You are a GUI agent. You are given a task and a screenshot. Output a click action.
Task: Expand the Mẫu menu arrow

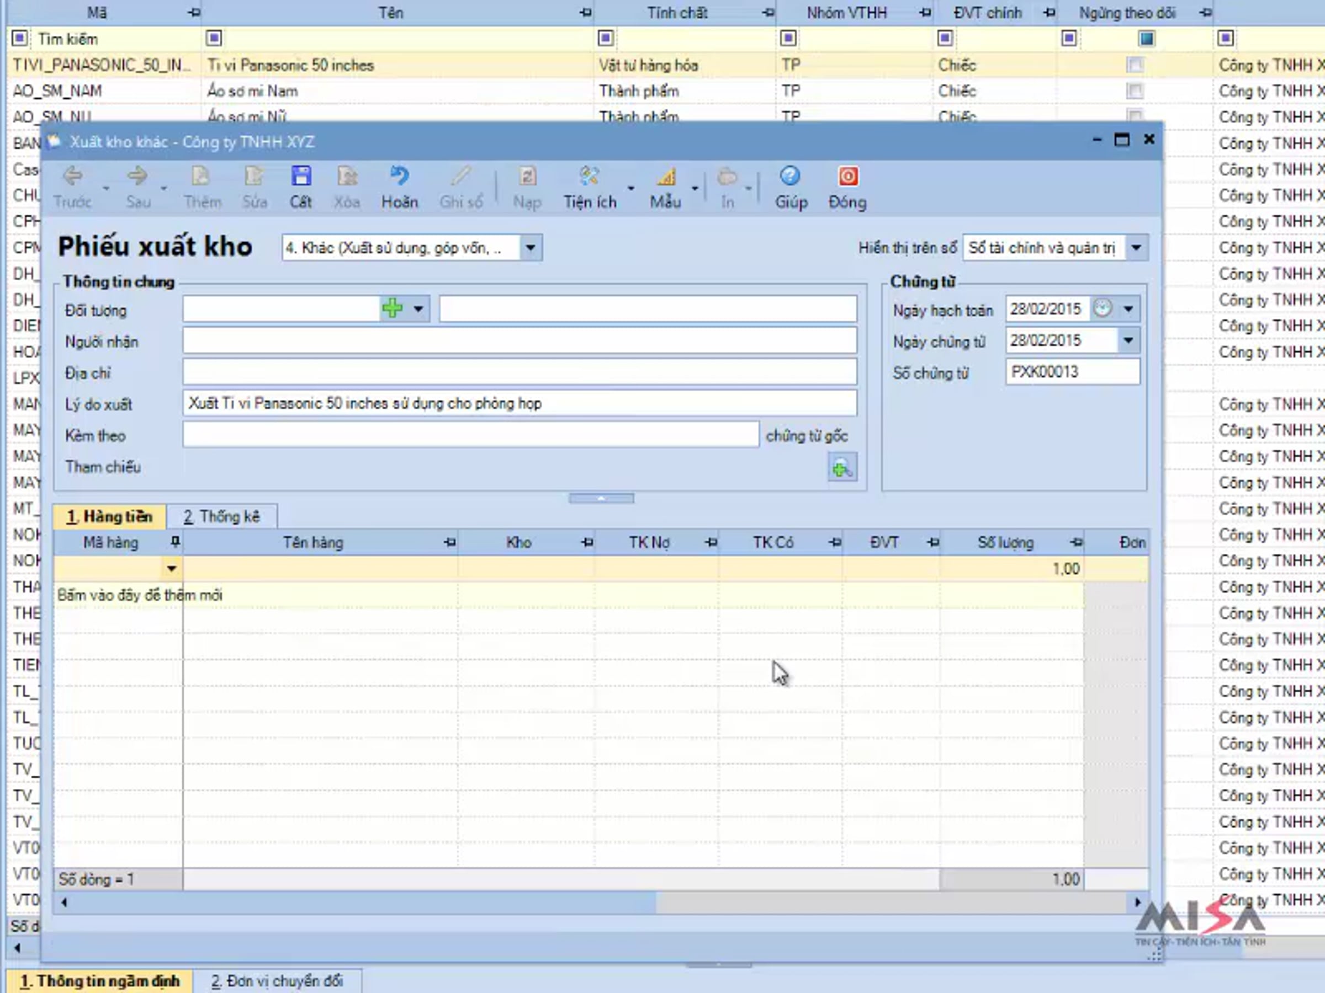(x=695, y=188)
